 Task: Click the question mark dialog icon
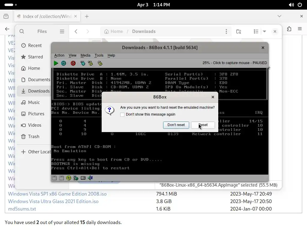pyautogui.click(x=110, y=111)
